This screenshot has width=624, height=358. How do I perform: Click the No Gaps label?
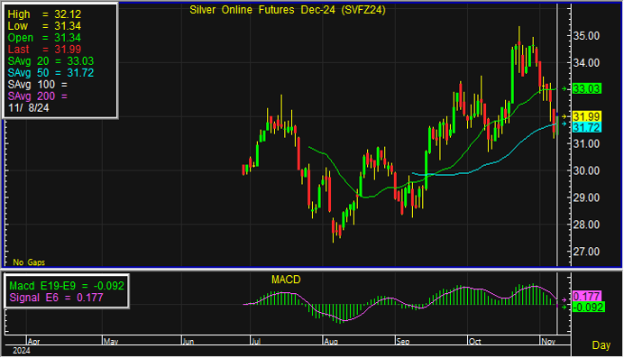click(x=29, y=262)
